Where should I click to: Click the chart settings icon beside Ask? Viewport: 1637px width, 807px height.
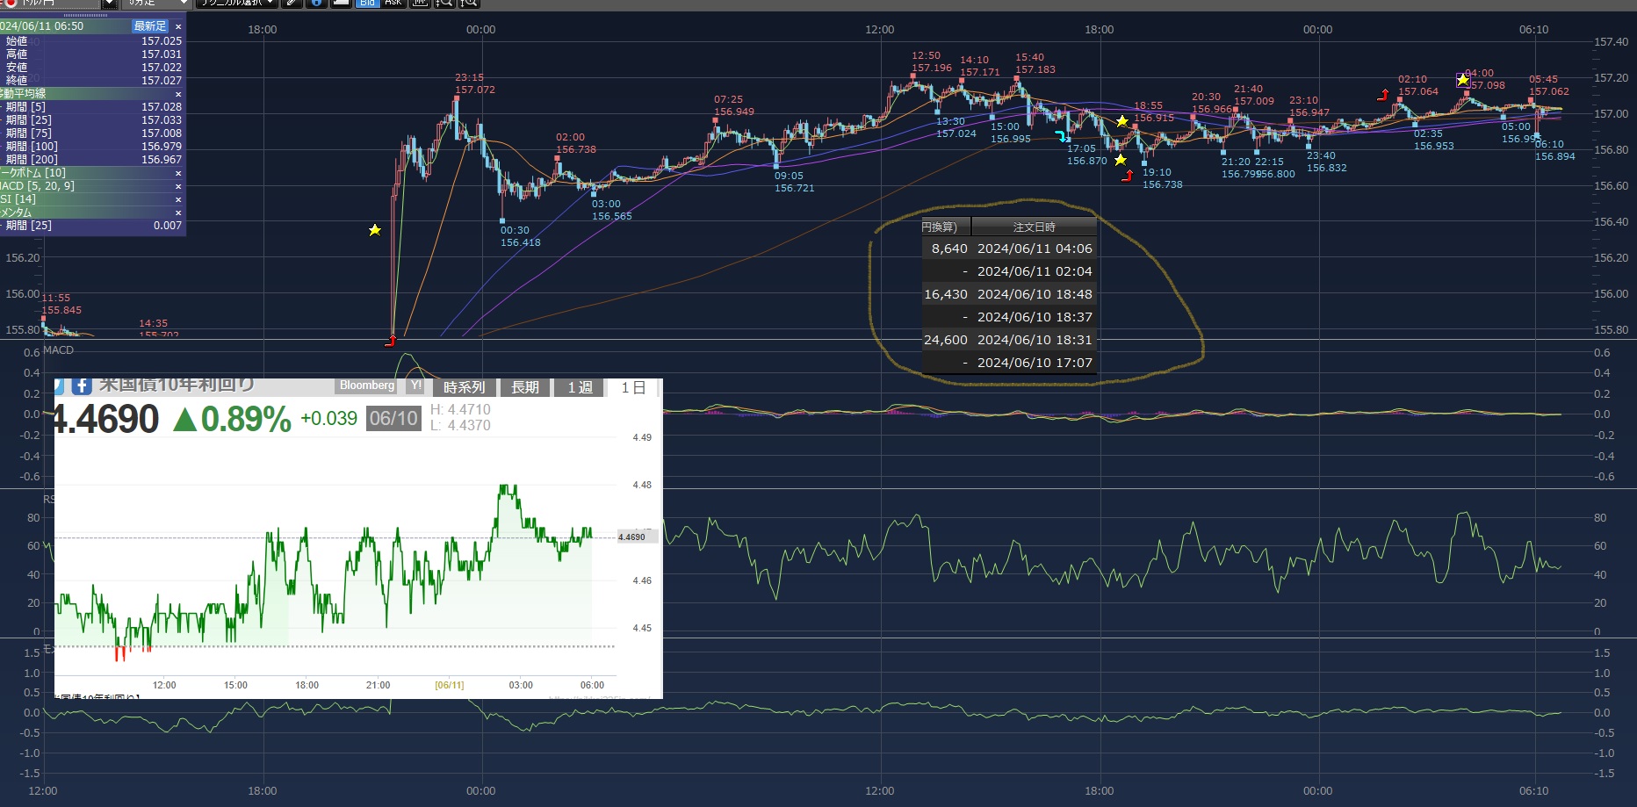[x=420, y=4]
